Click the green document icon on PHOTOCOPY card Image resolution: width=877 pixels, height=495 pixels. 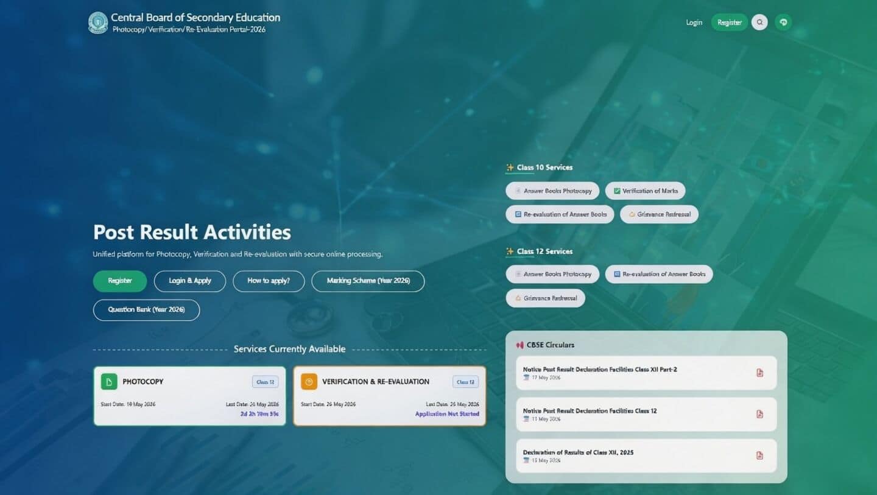click(109, 382)
